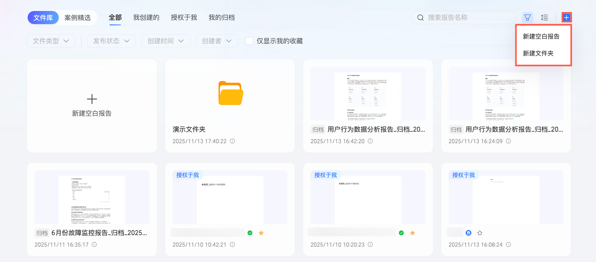This screenshot has height=262, width=596.
Task: Select 新建空白报告 from the dropdown menu
Action: coord(541,36)
